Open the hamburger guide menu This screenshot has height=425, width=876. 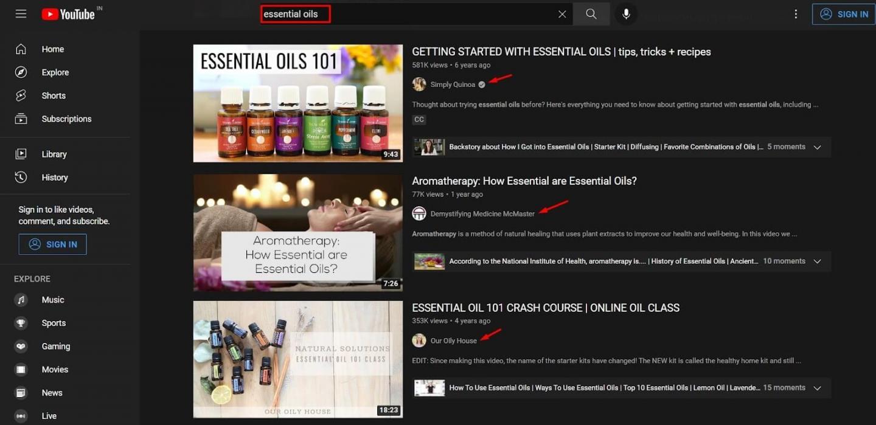pyautogui.click(x=21, y=14)
